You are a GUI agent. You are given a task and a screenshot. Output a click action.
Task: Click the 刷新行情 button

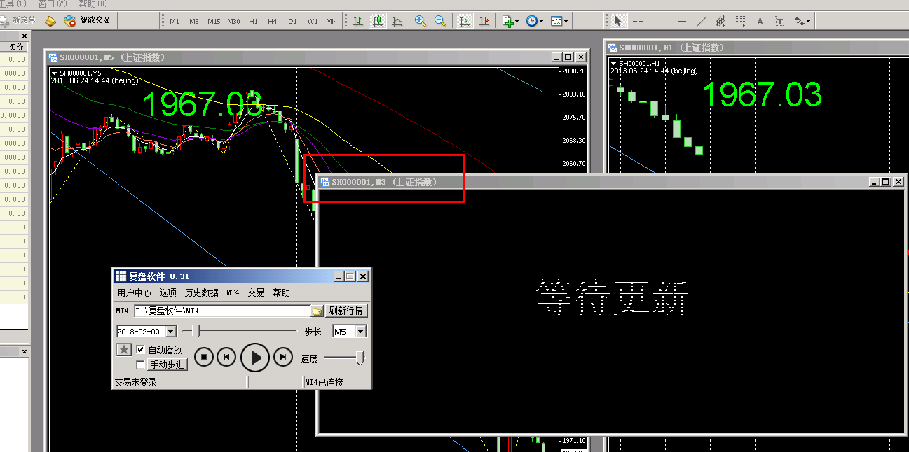pos(346,311)
